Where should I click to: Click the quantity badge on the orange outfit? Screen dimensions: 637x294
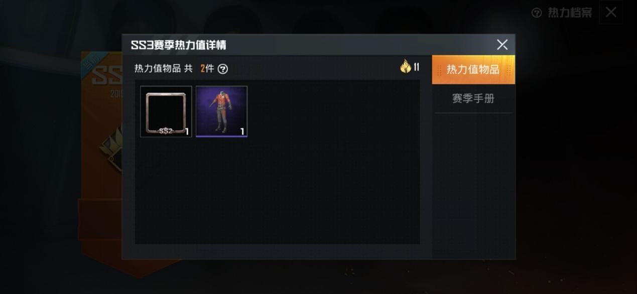point(242,132)
